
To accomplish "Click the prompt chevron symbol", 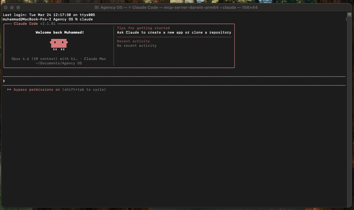I will 4,81.
